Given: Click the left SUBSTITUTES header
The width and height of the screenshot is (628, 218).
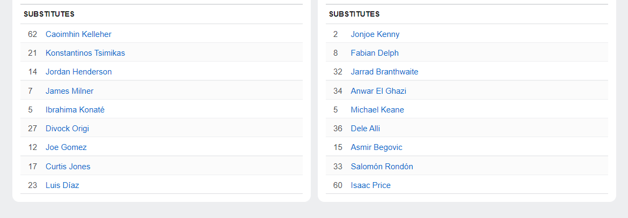Looking at the screenshot, I should 49,14.
